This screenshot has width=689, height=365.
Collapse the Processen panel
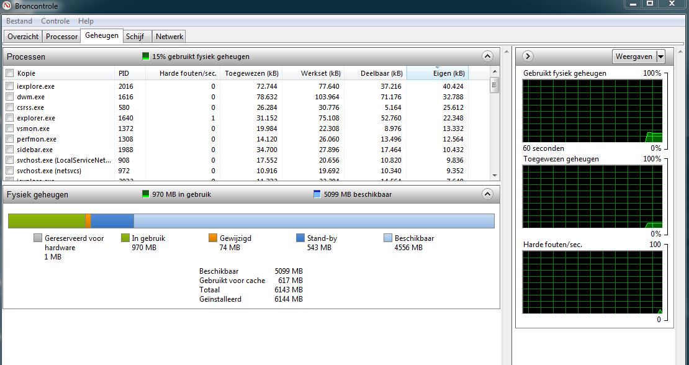click(x=486, y=56)
